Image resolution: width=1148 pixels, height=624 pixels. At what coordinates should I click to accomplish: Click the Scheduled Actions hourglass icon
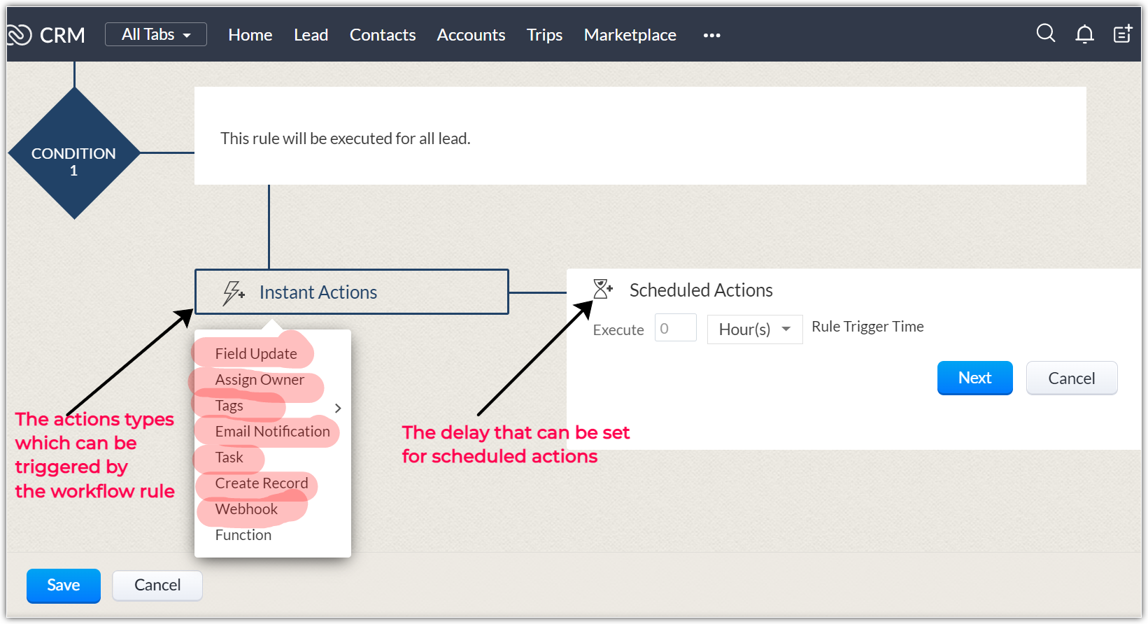pos(602,289)
